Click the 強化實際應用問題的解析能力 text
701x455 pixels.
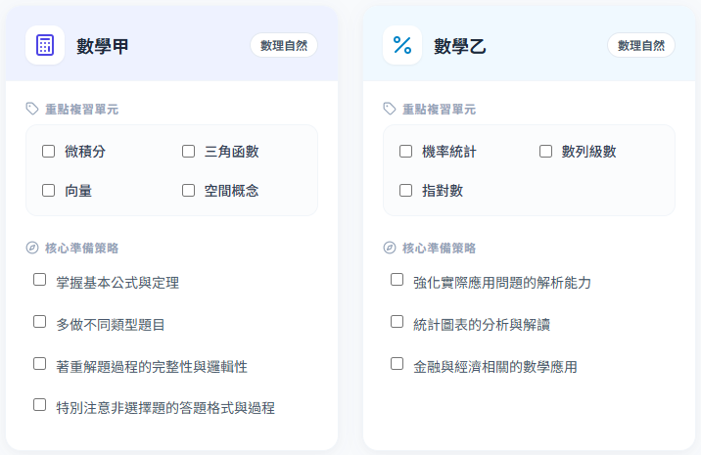502,283
